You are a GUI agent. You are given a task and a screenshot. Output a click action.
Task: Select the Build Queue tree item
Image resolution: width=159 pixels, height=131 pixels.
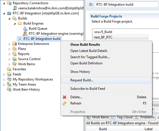click(38, 29)
